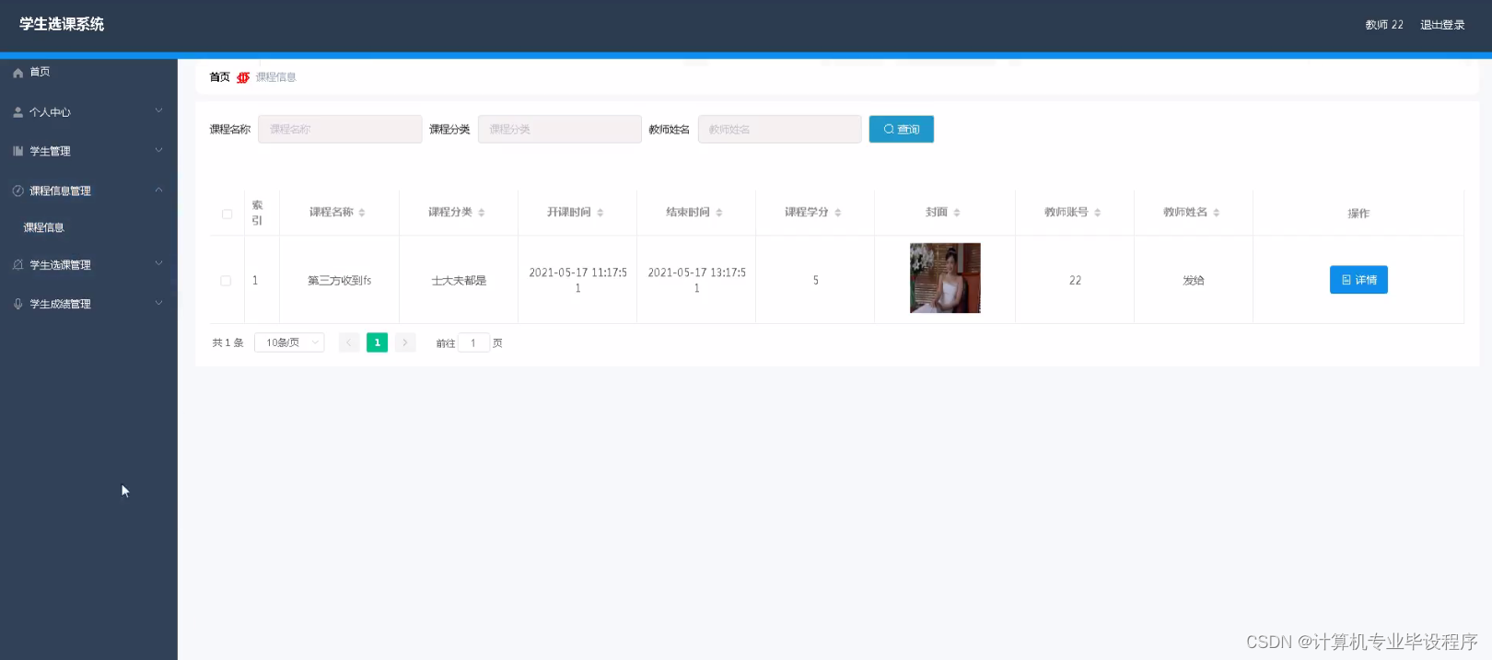Go to next page arrow

405,342
